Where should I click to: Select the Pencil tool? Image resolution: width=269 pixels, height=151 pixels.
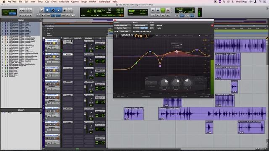click(x=70, y=10)
